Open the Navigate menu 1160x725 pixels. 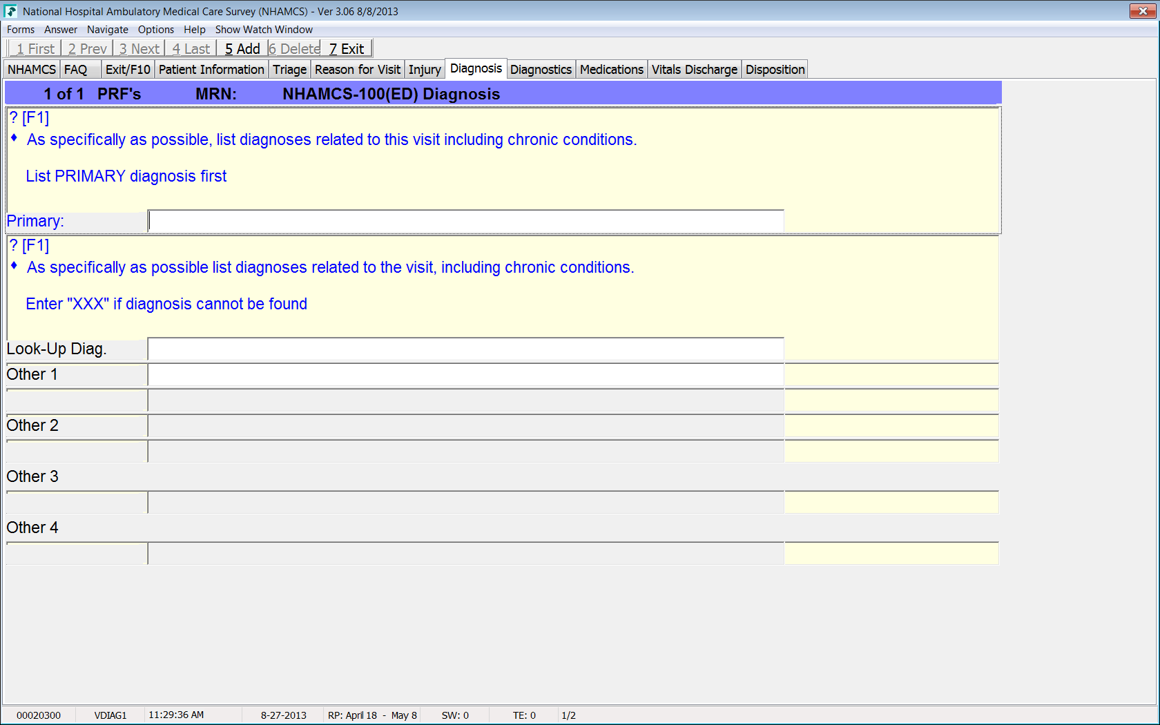click(108, 30)
